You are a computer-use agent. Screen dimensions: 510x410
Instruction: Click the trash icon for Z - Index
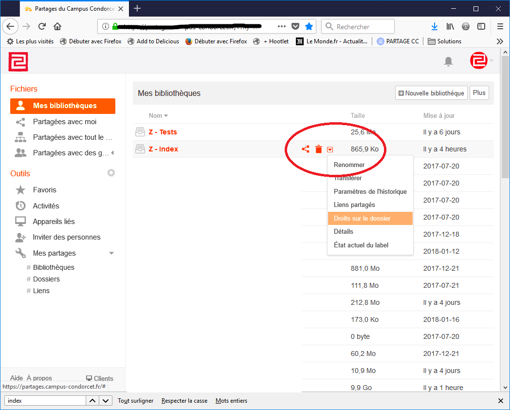click(x=318, y=149)
